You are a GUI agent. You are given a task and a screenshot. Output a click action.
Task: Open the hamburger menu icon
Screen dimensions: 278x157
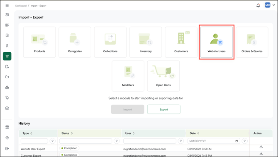[x=7, y=6]
